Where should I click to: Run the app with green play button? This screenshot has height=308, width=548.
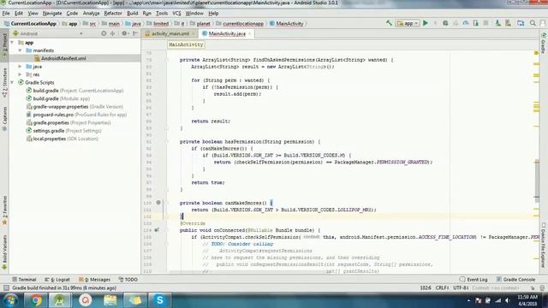click(x=426, y=23)
